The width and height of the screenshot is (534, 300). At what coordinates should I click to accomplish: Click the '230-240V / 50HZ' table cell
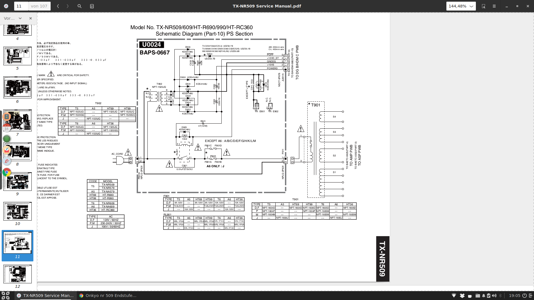(111, 223)
